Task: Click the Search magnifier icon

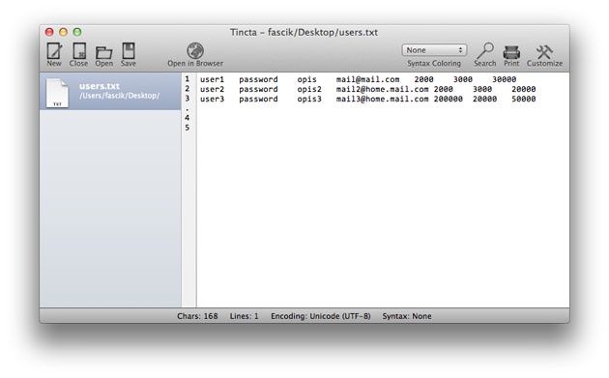Action: click(x=485, y=51)
